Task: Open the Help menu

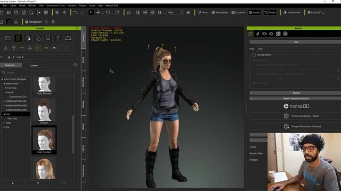Action: tap(100, 5)
